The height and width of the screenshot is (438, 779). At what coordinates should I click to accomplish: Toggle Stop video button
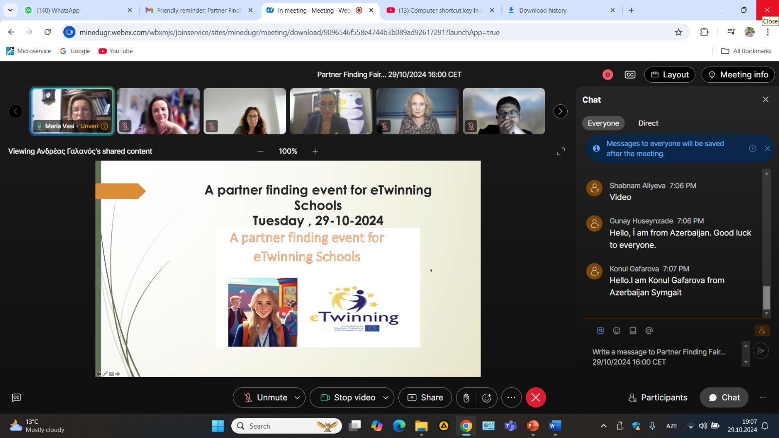click(x=348, y=398)
